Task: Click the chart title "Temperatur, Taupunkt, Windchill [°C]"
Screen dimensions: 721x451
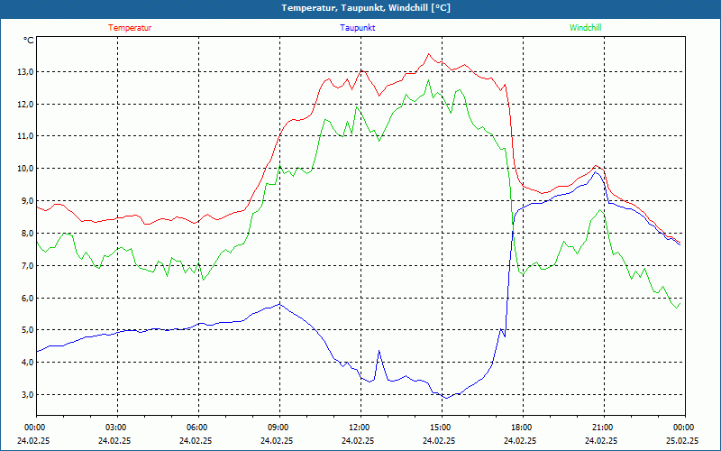Action: [366, 8]
